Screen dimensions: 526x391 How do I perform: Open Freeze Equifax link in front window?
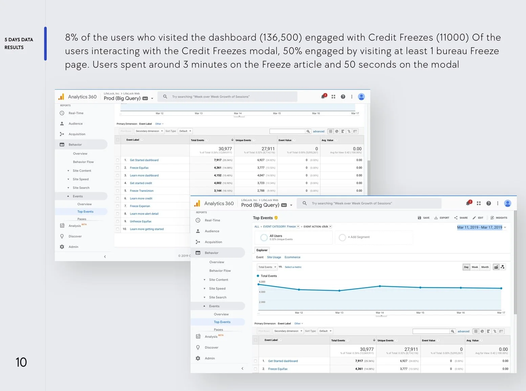coord(278,369)
